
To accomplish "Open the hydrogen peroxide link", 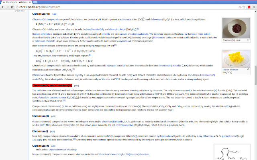I will click(116, 66).
